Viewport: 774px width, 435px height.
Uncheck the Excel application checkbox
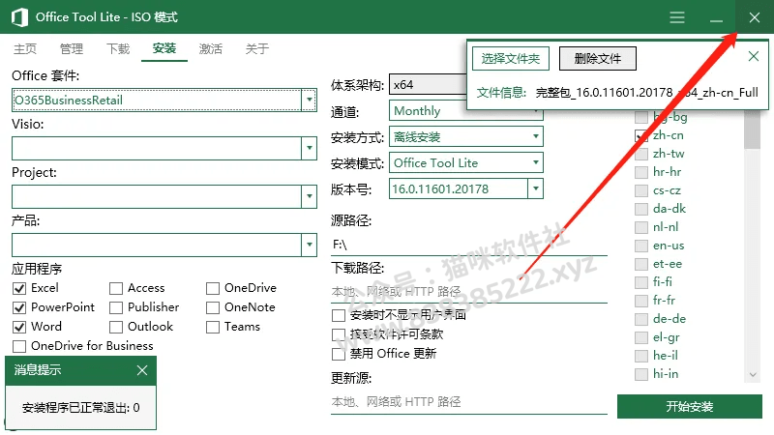coord(19,288)
